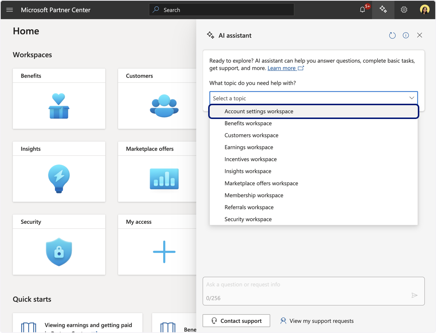Viewport: 436px width, 333px height.
Task: Choose Benefits workspace topic
Action: click(x=314, y=123)
